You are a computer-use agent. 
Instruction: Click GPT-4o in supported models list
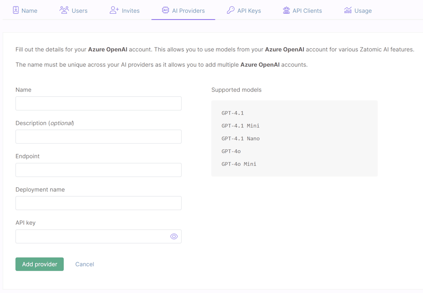point(231,151)
